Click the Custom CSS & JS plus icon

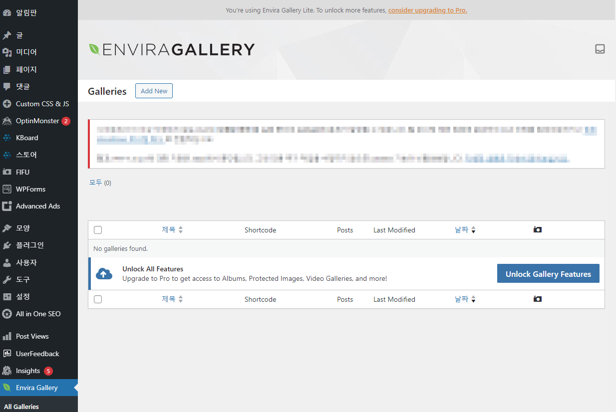7,104
